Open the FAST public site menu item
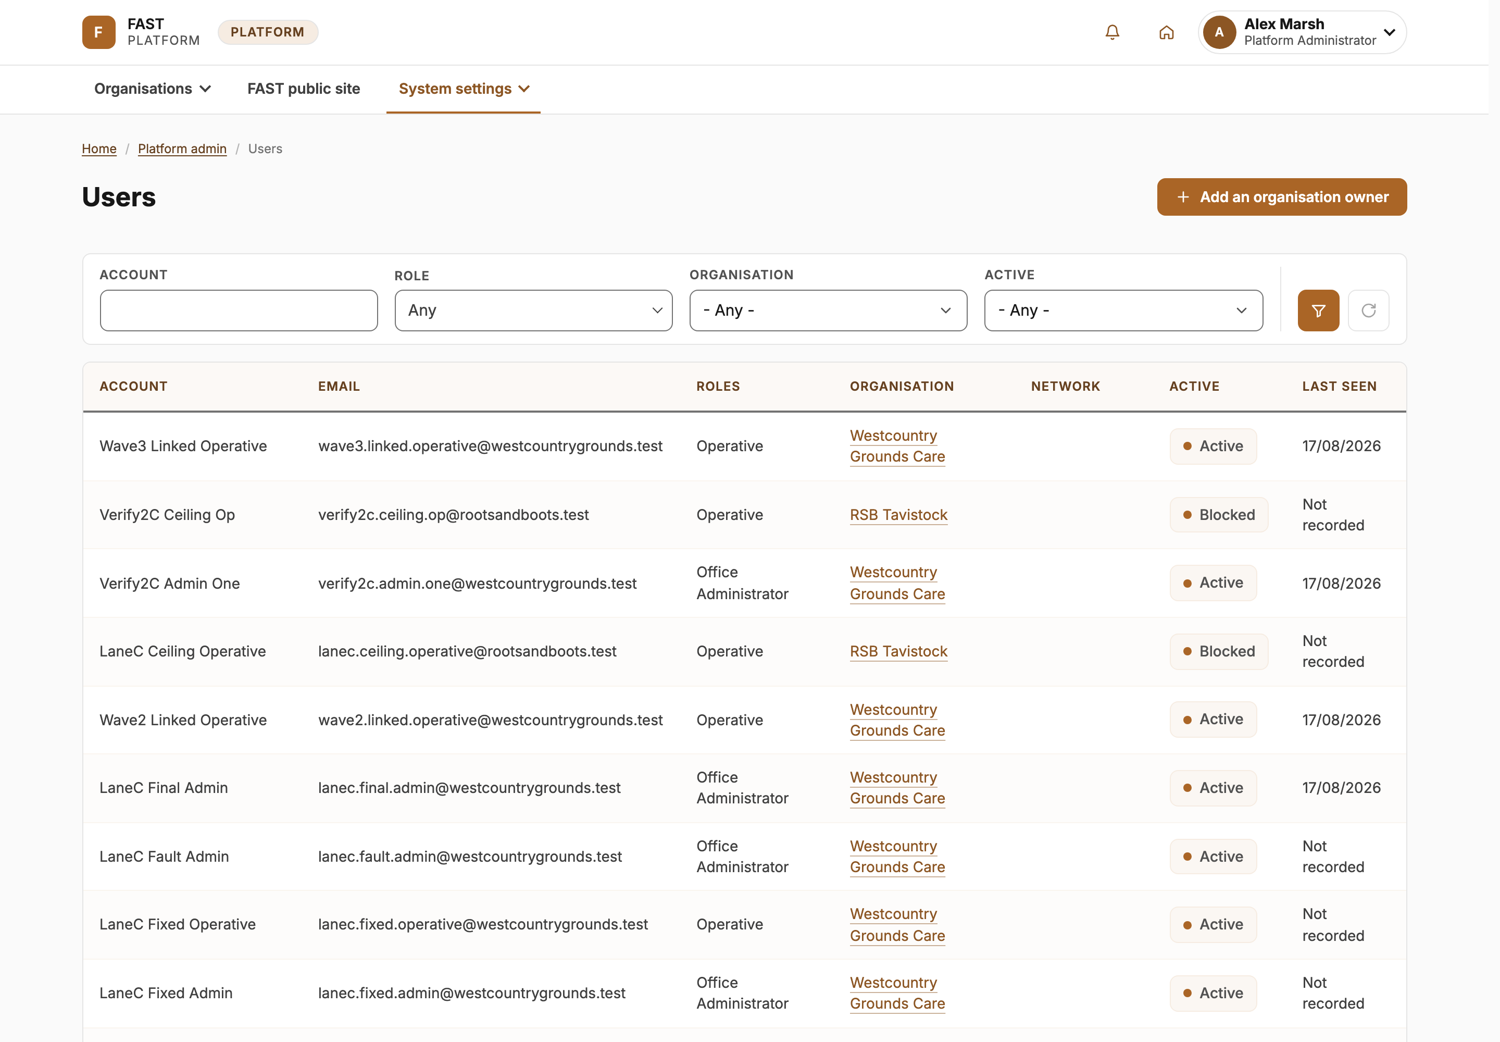This screenshot has height=1042, width=1500. (x=304, y=89)
